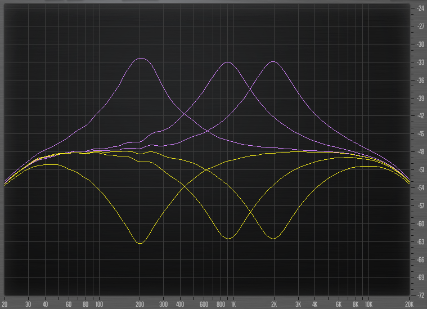This screenshot has height=309, width=427.
Task: Click the -24 dB level scale label
Action: click(421, 8)
